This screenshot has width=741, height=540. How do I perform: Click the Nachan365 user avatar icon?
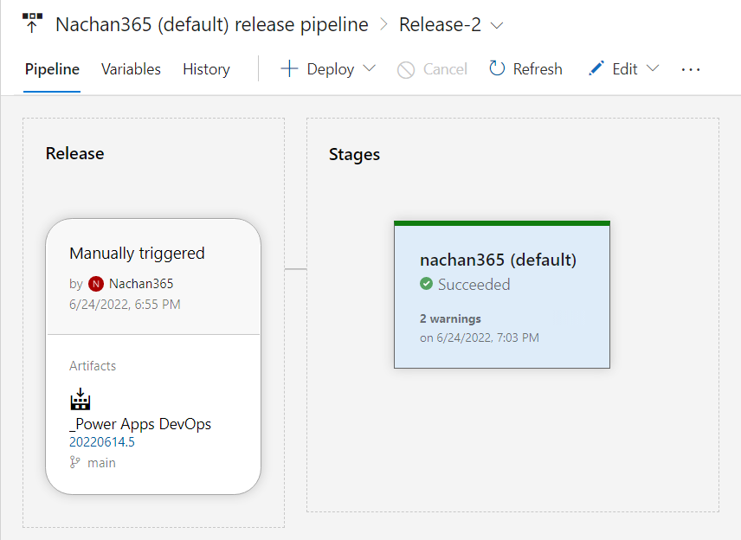coord(96,283)
